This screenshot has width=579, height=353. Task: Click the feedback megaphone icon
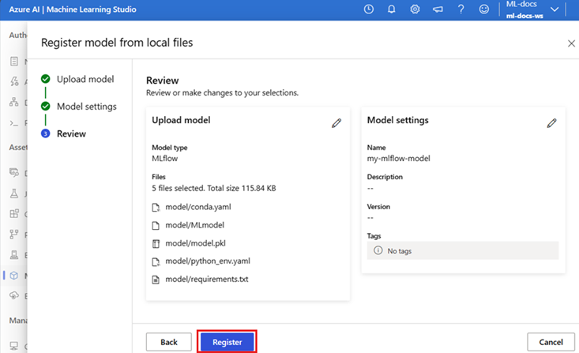pyautogui.click(x=438, y=9)
